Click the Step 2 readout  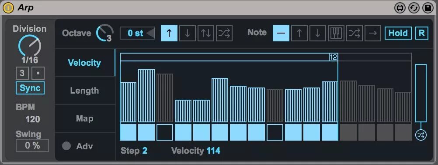(x=134, y=151)
